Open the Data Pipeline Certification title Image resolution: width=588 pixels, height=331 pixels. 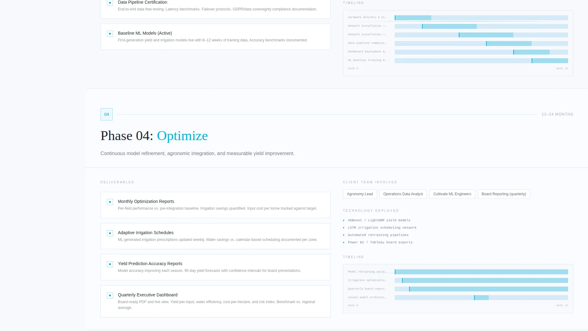(142, 2)
